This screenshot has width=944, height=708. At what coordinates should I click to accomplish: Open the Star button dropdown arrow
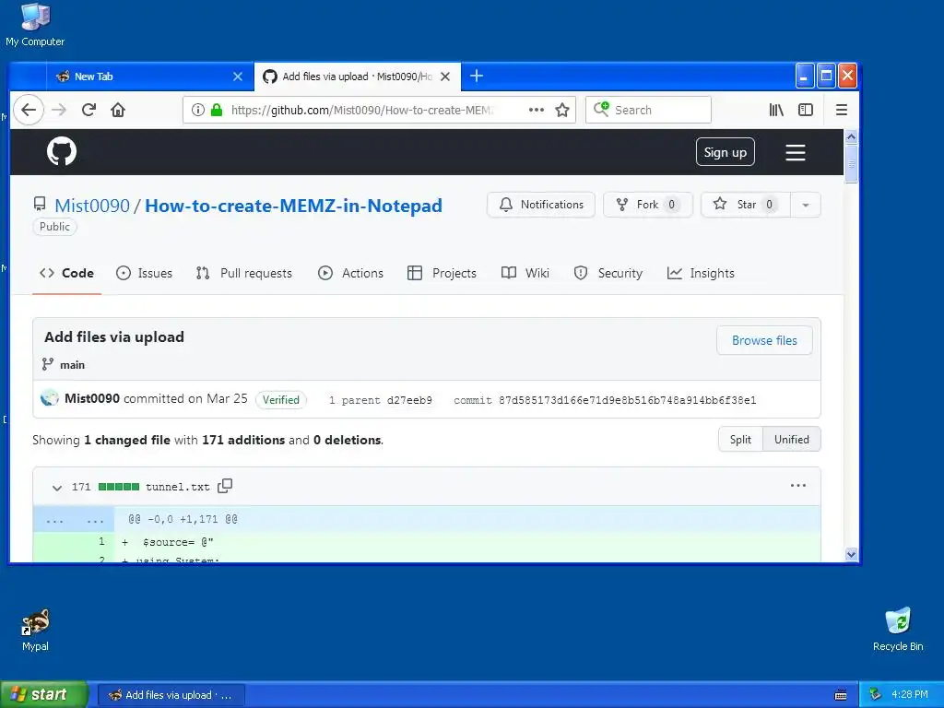806,205
